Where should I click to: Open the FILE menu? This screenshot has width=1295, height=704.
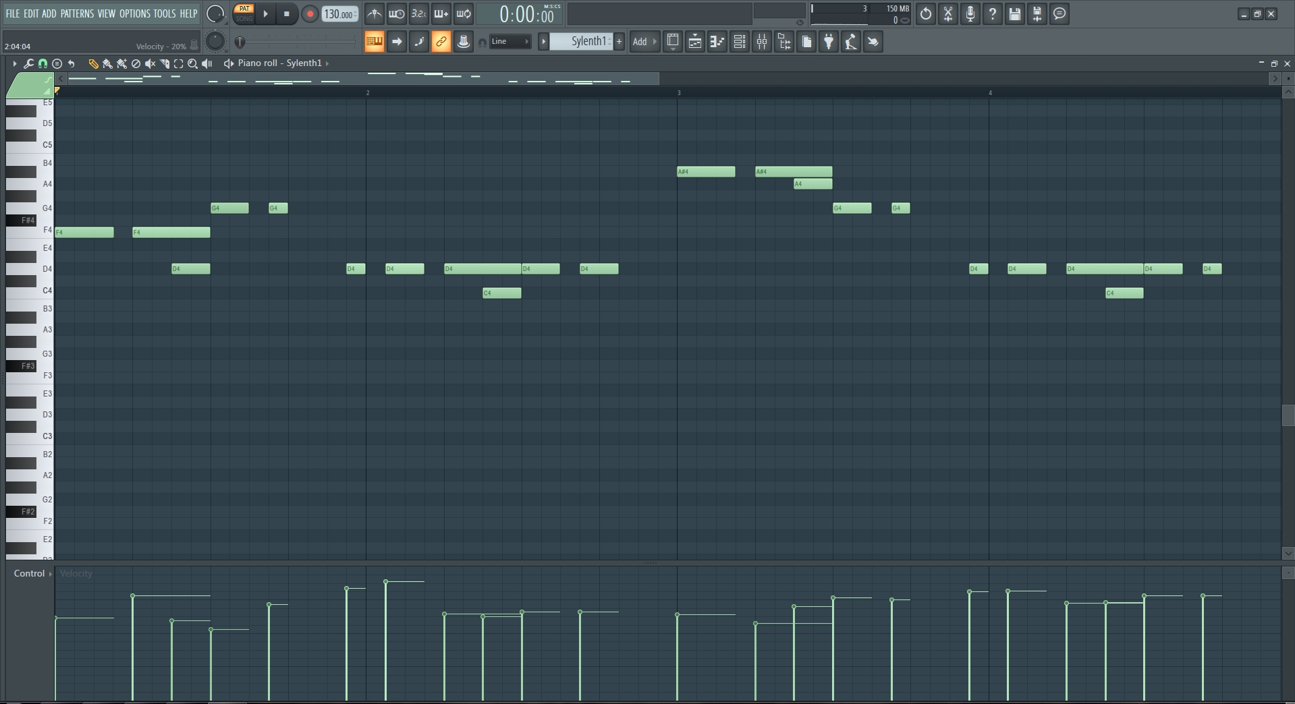coord(13,13)
